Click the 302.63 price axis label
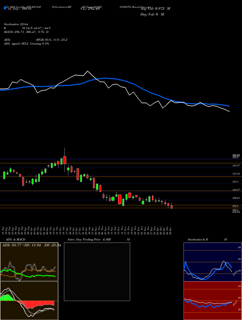 coord(236,198)
